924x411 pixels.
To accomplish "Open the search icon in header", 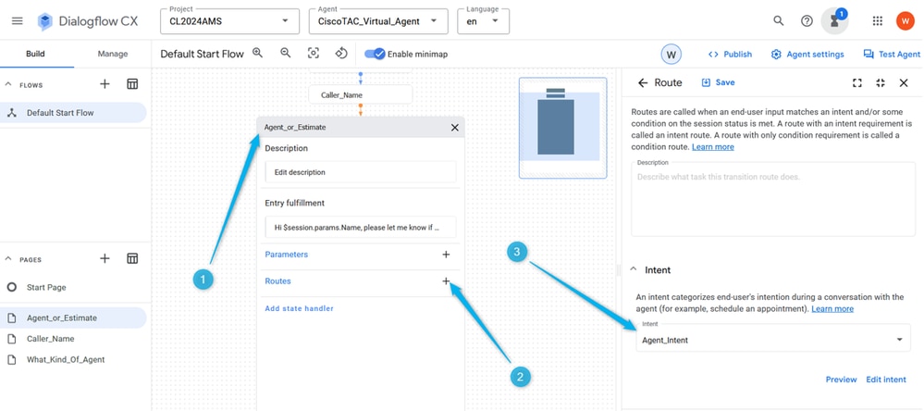I will point(779,21).
